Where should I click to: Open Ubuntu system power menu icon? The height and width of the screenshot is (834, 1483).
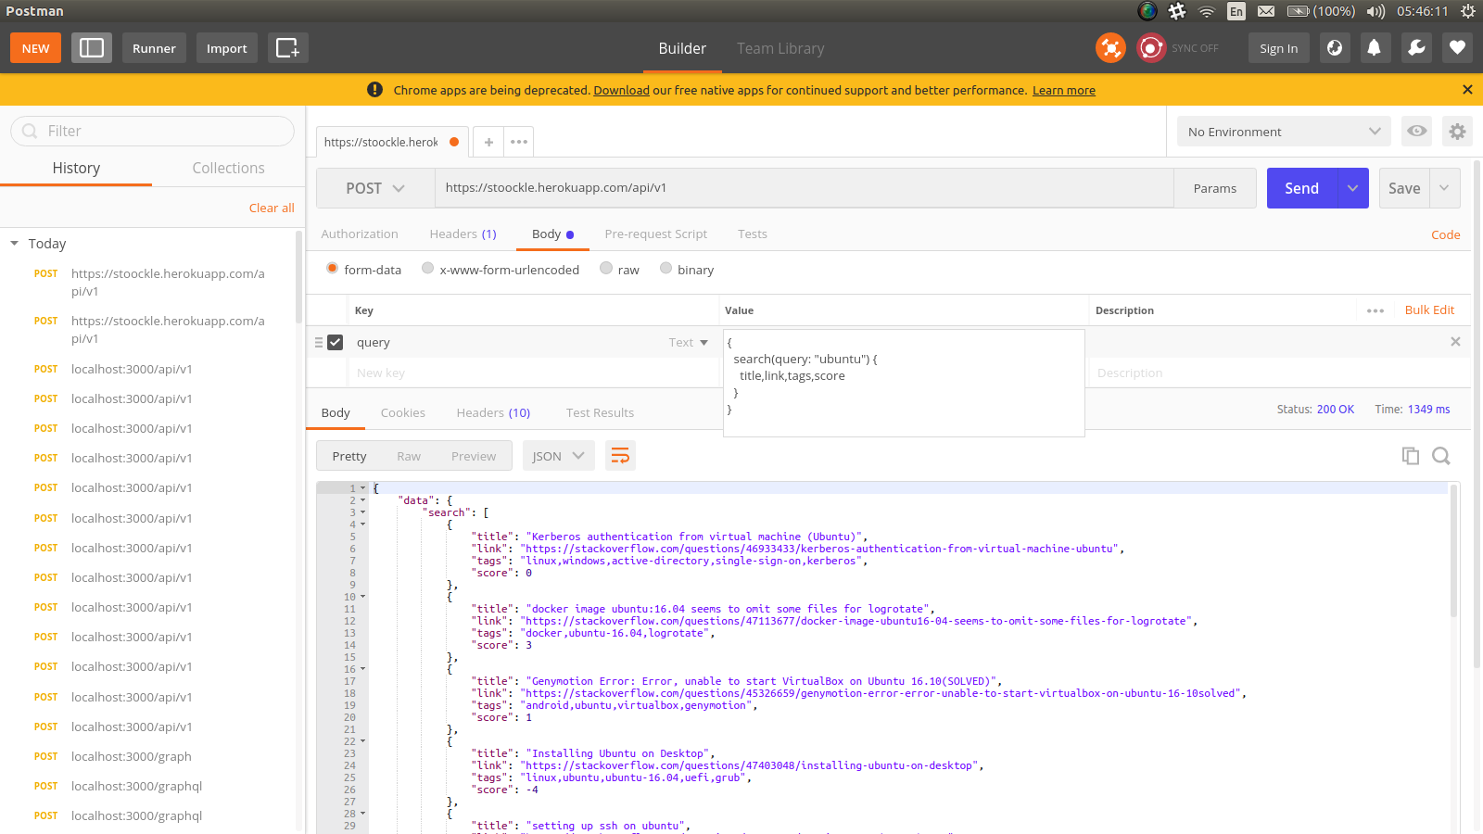click(x=1467, y=11)
